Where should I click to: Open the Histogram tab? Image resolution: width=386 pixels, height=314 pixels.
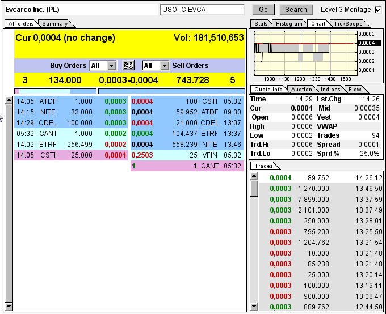pyautogui.click(x=289, y=24)
